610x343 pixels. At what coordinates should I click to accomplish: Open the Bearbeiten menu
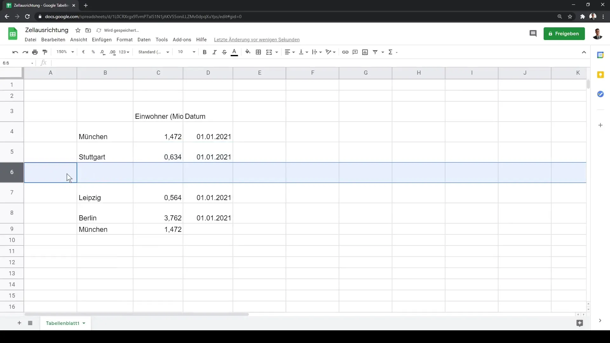click(53, 40)
